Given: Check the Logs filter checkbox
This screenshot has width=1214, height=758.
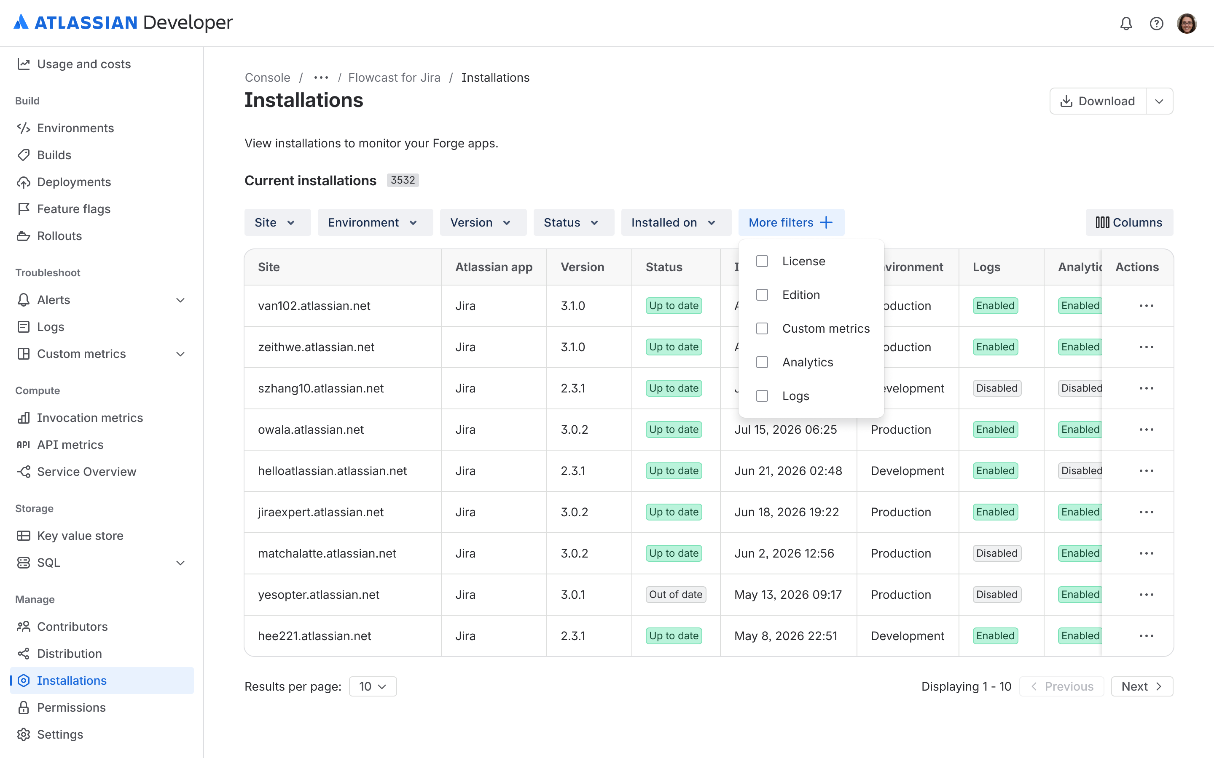Looking at the screenshot, I should 762,396.
